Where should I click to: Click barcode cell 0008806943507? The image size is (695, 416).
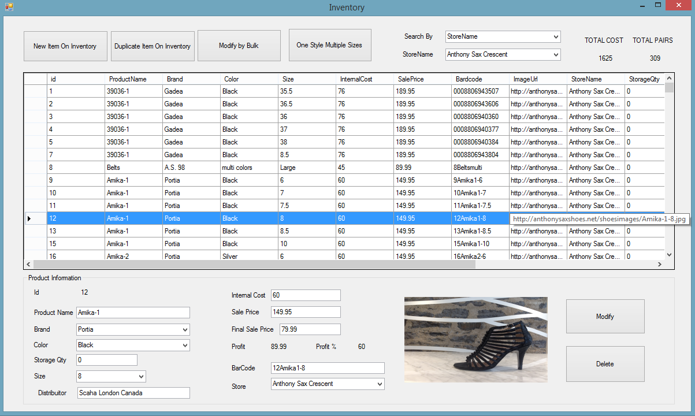point(480,91)
